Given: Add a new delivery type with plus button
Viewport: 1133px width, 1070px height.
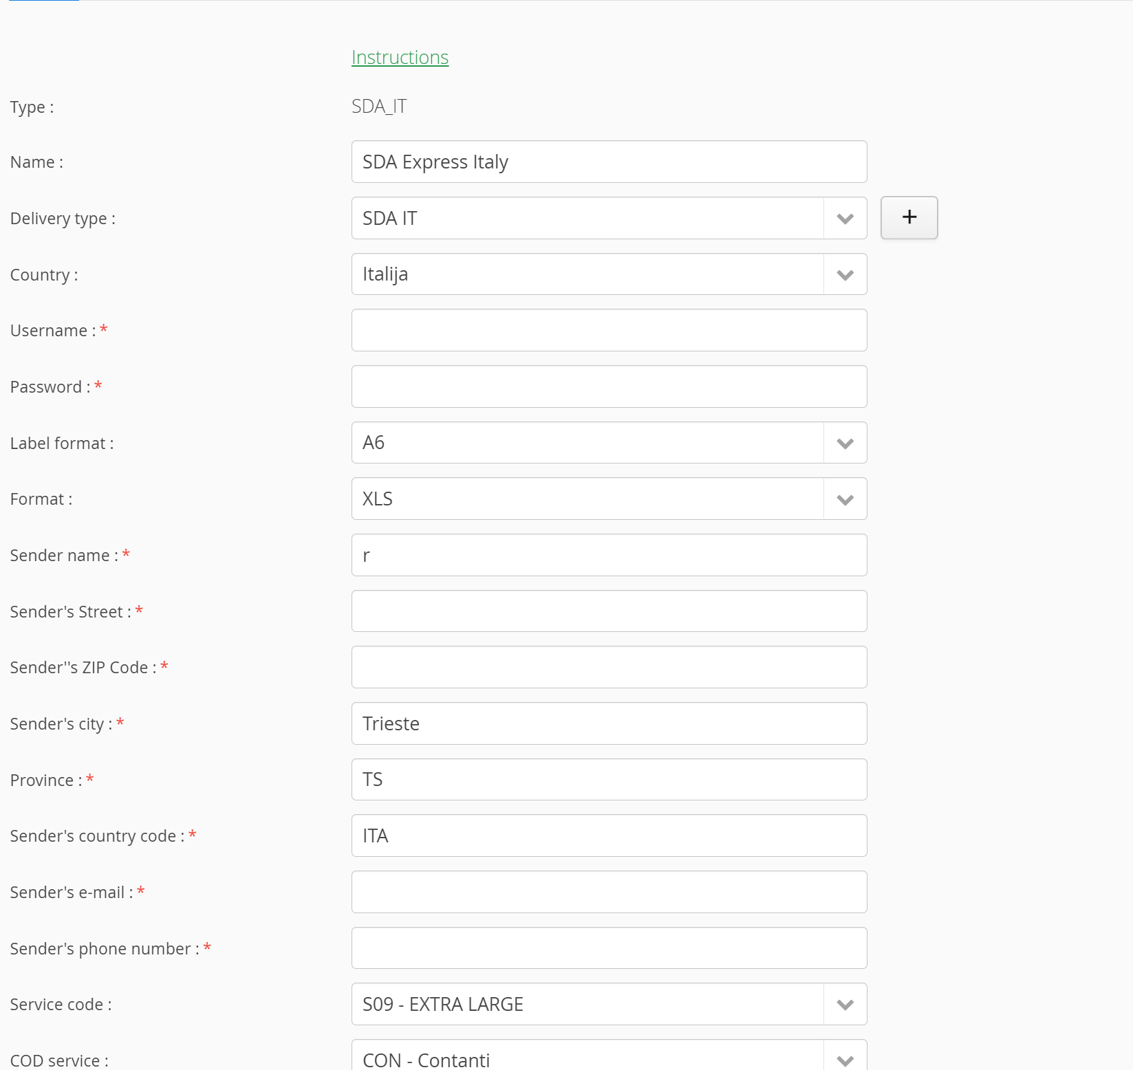Looking at the screenshot, I should pyautogui.click(x=909, y=217).
